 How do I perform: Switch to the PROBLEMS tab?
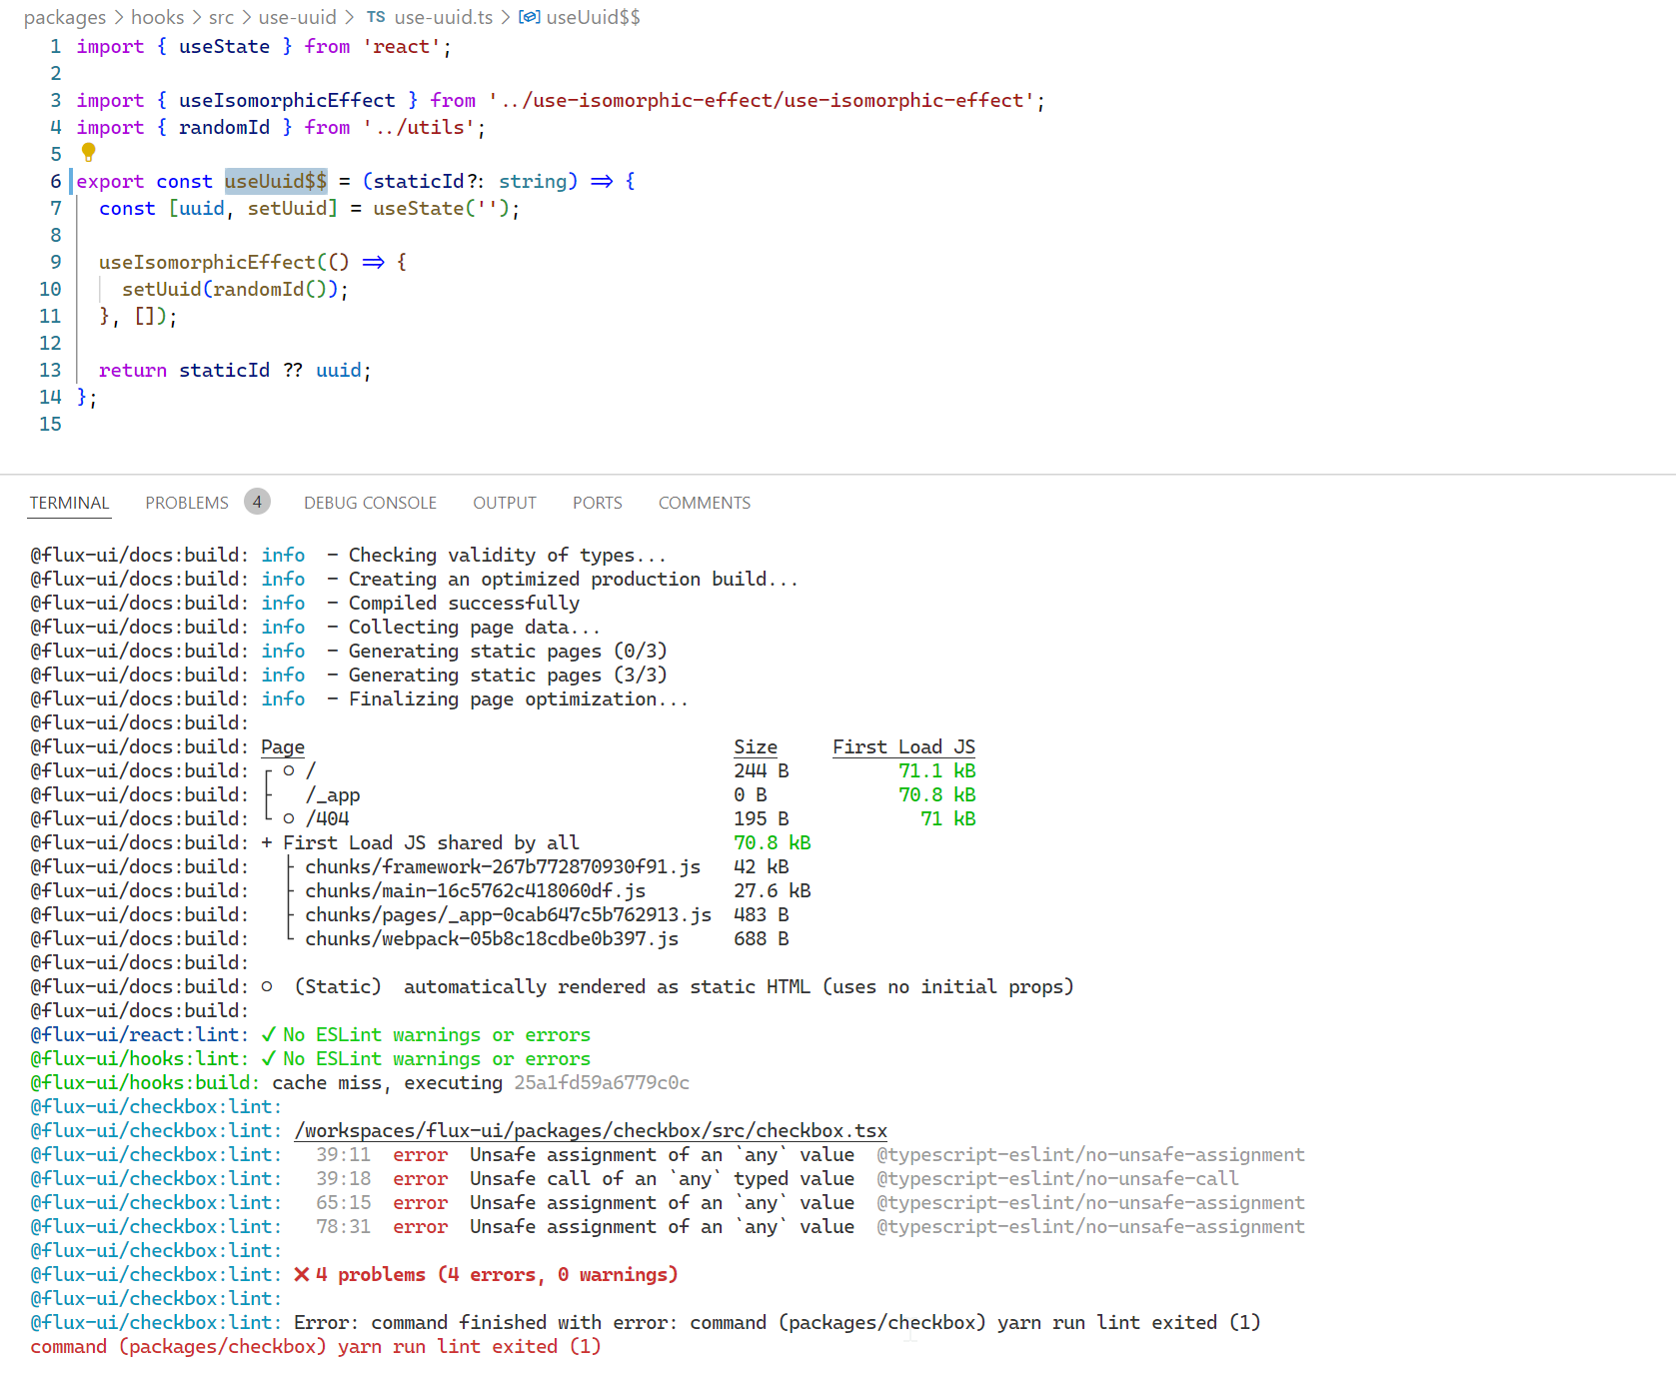coord(186,503)
